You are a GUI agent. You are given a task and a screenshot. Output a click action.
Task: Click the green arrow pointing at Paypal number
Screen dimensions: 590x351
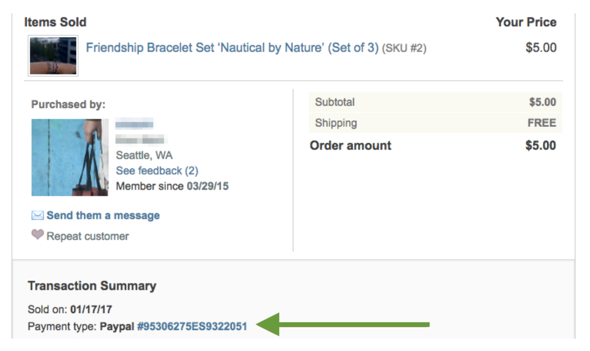coord(344,324)
